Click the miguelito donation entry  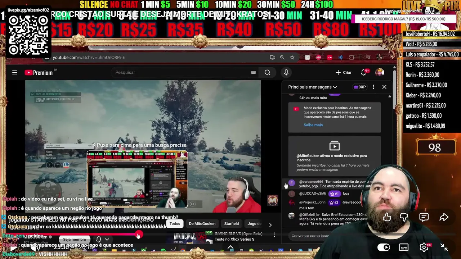pyautogui.click(x=425, y=126)
